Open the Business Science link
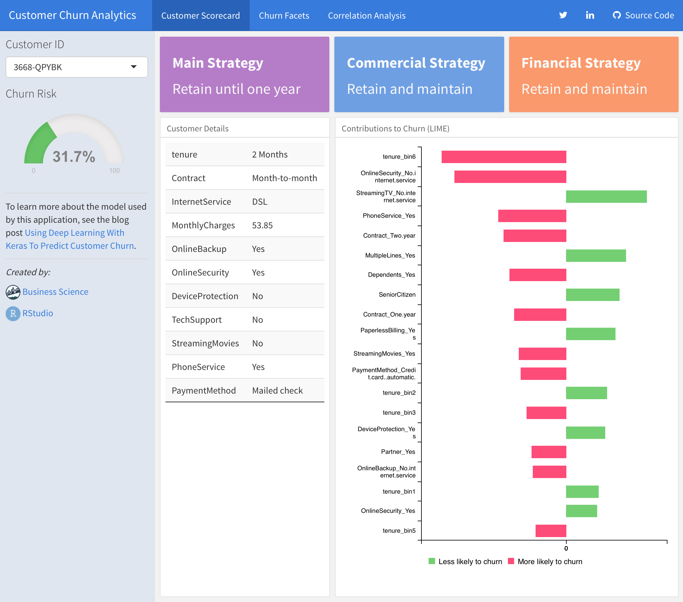Viewport: 683px width, 602px height. 55,292
